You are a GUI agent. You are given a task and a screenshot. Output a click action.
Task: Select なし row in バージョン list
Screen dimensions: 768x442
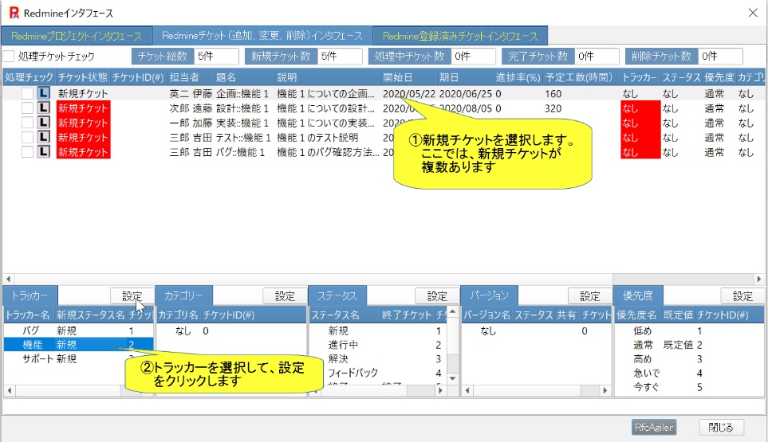tap(537, 331)
